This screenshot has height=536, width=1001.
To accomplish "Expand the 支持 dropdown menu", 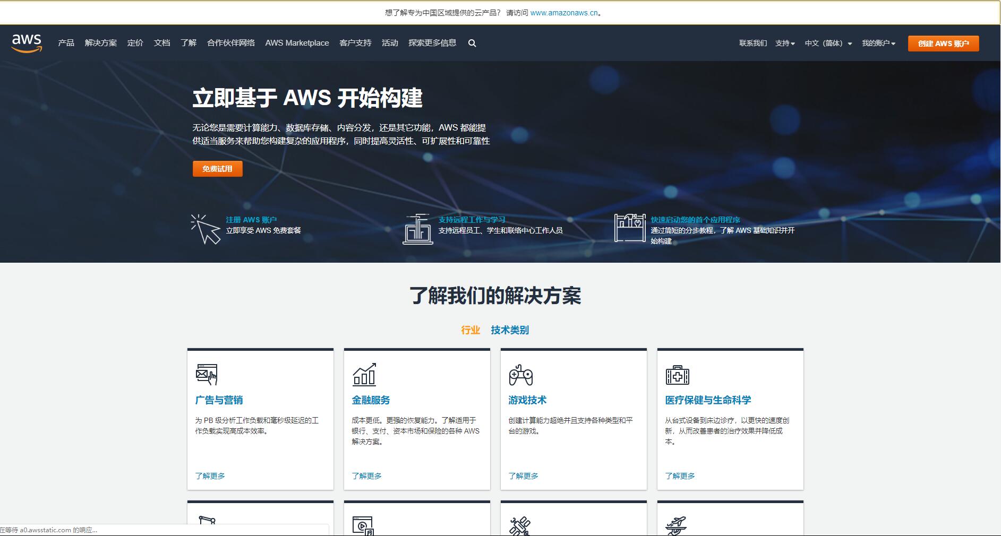I will pyautogui.click(x=785, y=44).
